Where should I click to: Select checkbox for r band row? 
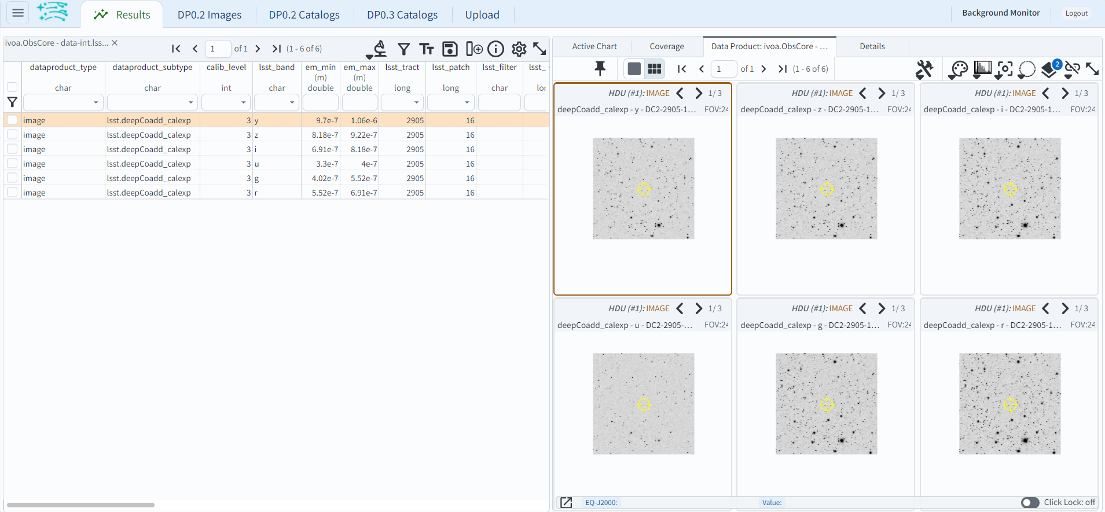point(12,192)
